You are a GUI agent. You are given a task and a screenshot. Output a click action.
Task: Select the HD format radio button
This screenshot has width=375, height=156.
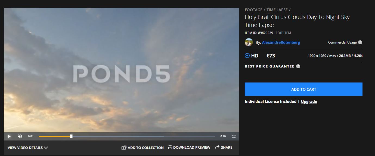[x=247, y=56]
